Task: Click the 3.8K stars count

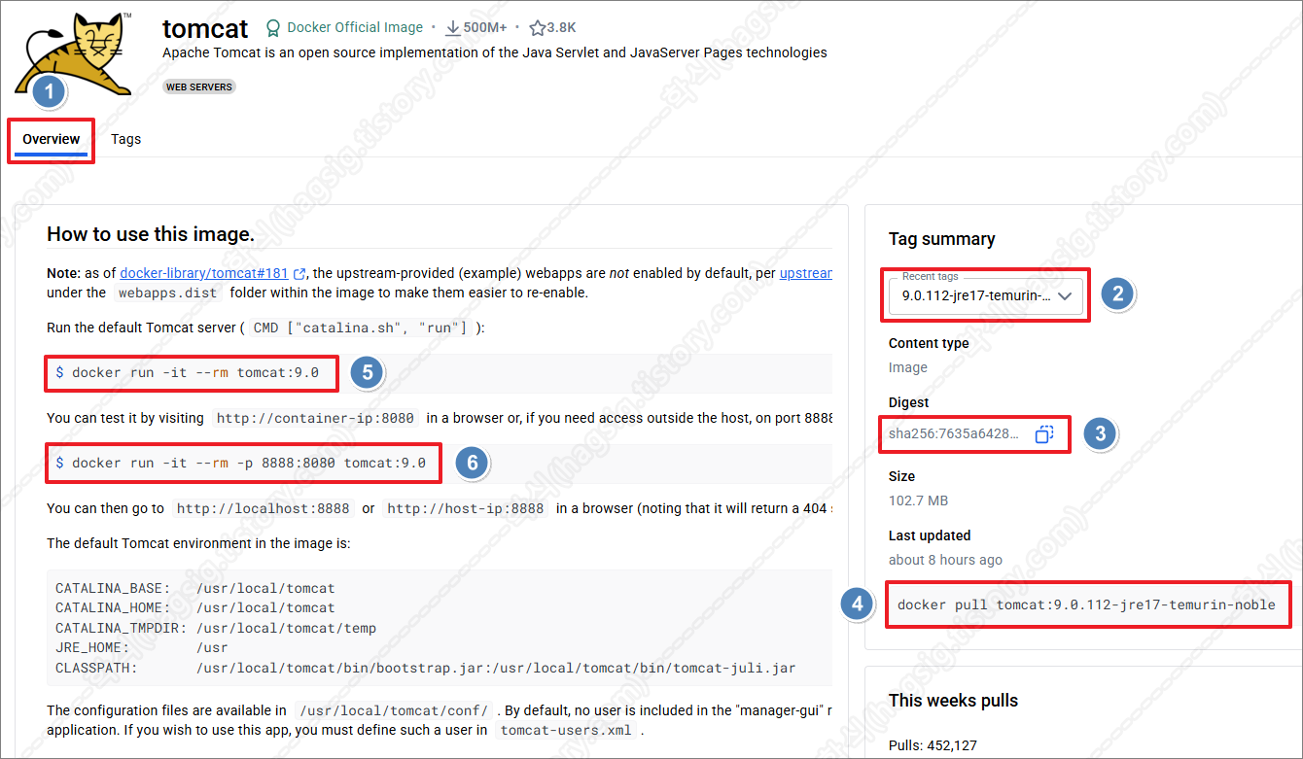Action: click(561, 28)
